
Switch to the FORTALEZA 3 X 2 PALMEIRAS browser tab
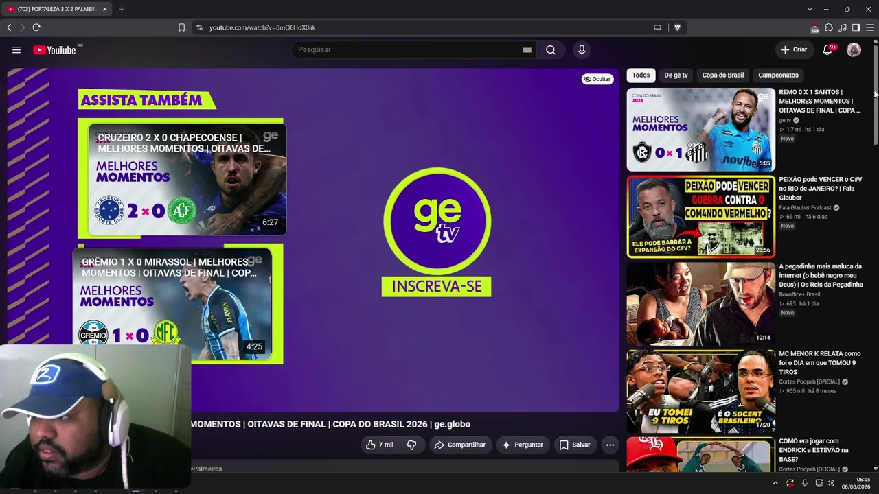point(57,9)
